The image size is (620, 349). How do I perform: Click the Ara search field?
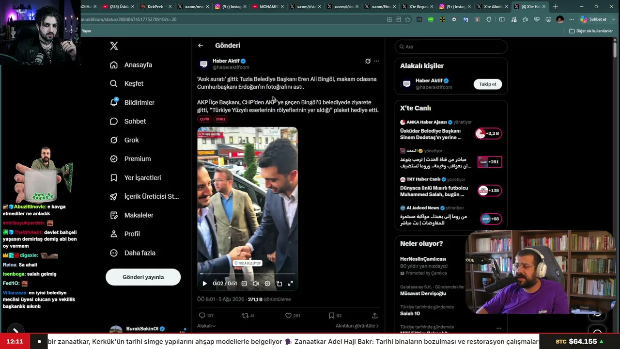(x=451, y=47)
